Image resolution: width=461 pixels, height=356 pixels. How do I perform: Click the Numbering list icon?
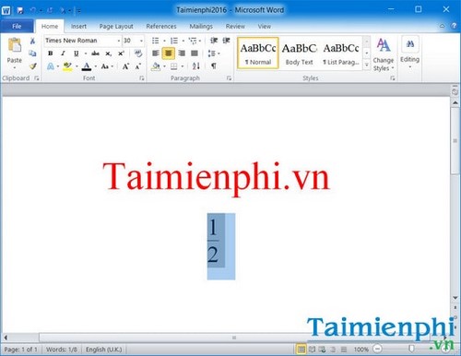tap(174, 41)
